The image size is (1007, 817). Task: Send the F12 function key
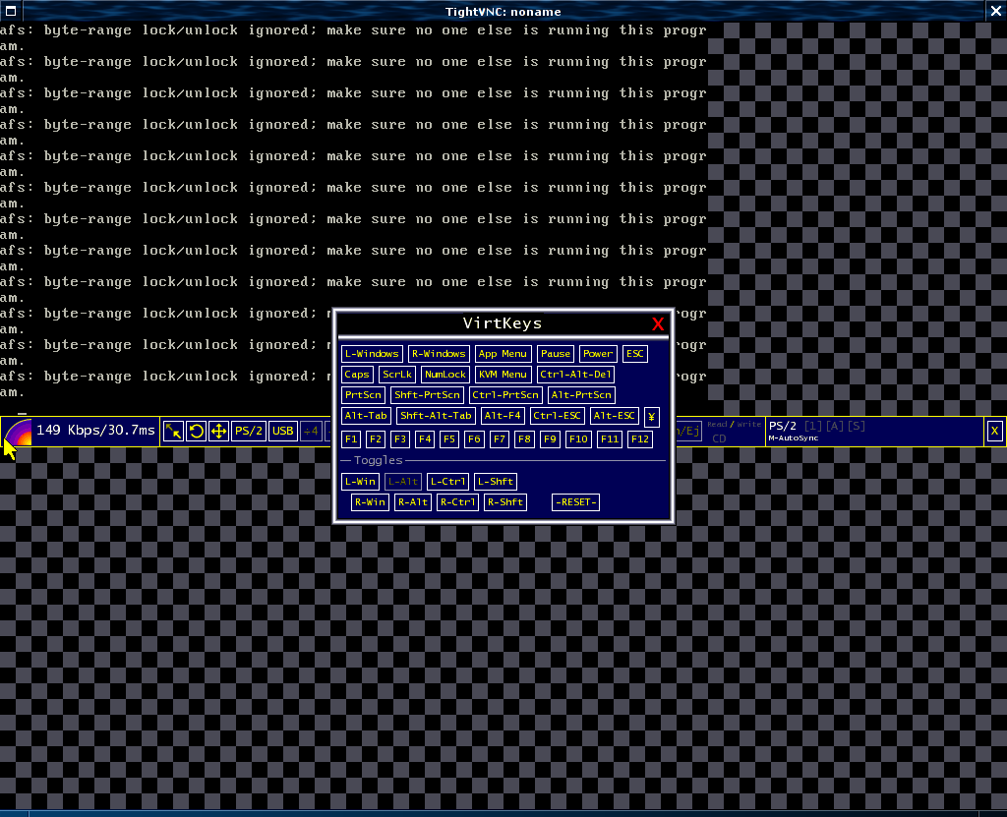640,439
